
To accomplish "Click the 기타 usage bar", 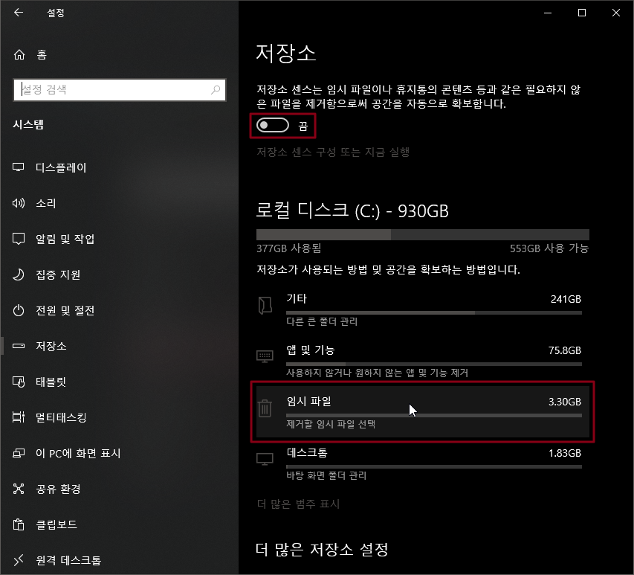I will 434,312.
